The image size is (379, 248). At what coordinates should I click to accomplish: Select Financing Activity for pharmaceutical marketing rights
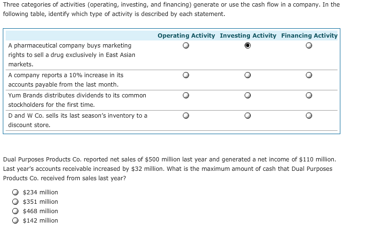coord(309,45)
